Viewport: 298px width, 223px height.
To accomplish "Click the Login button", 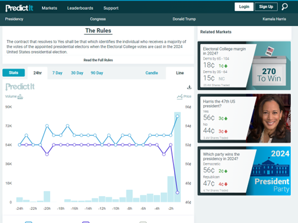I will pos(244,7).
